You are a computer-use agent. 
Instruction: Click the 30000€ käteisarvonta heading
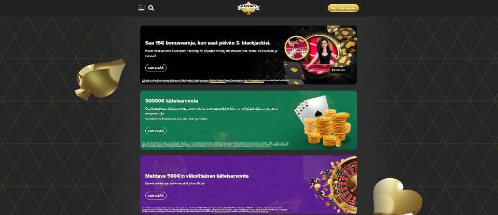click(172, 101)
